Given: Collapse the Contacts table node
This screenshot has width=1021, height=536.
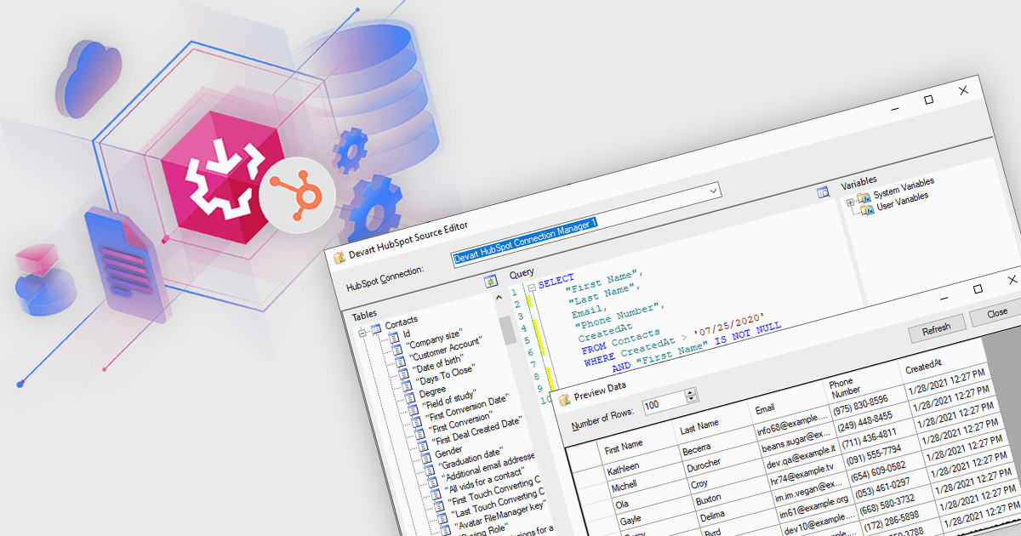Looking at the screenshot, I should (362, 334).
